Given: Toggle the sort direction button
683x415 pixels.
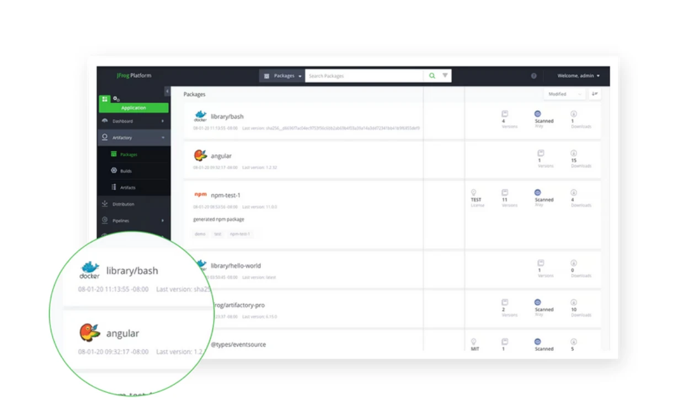Looking at the screenshot, I should pos(595,94).
